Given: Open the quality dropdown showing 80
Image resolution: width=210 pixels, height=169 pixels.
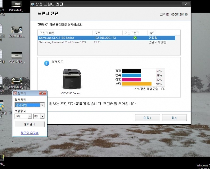Looking at the screenshot, I should [x=42, y=116].
